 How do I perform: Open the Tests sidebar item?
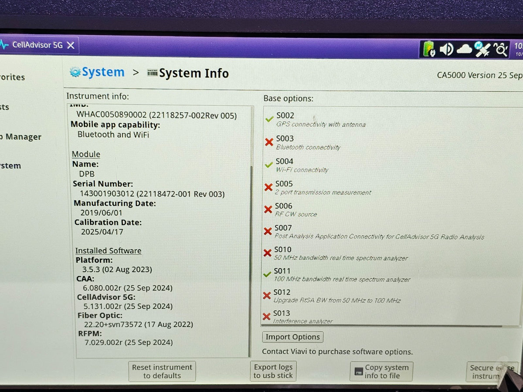[5, 107]
